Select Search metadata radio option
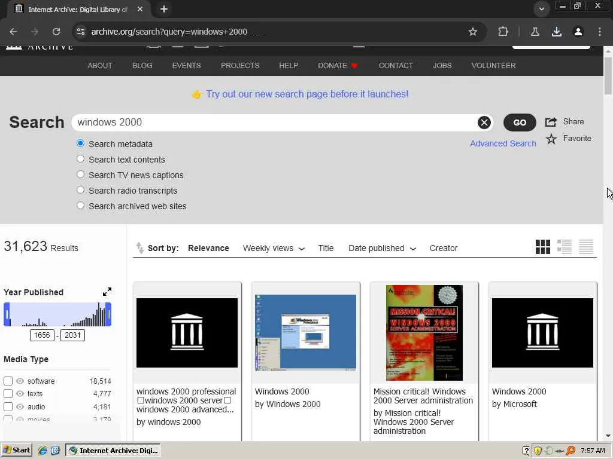The width and height of the screenshot is (613, 459). [81, 143]
